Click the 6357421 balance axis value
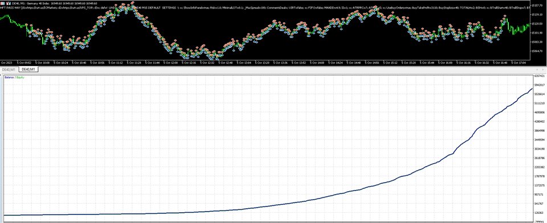 [x=540, y=76]
